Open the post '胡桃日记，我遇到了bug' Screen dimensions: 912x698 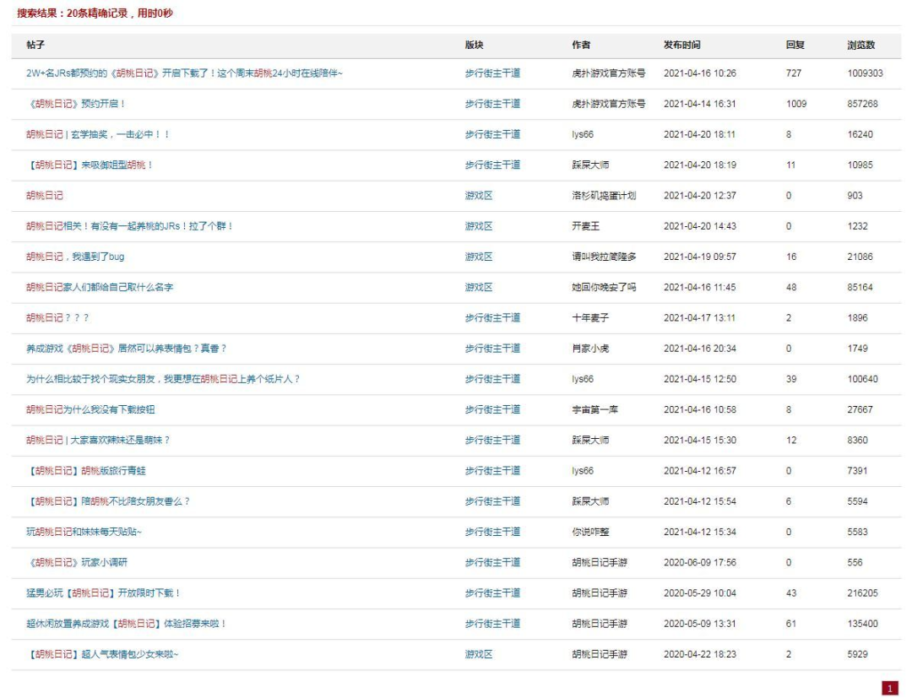click(75, 257)
